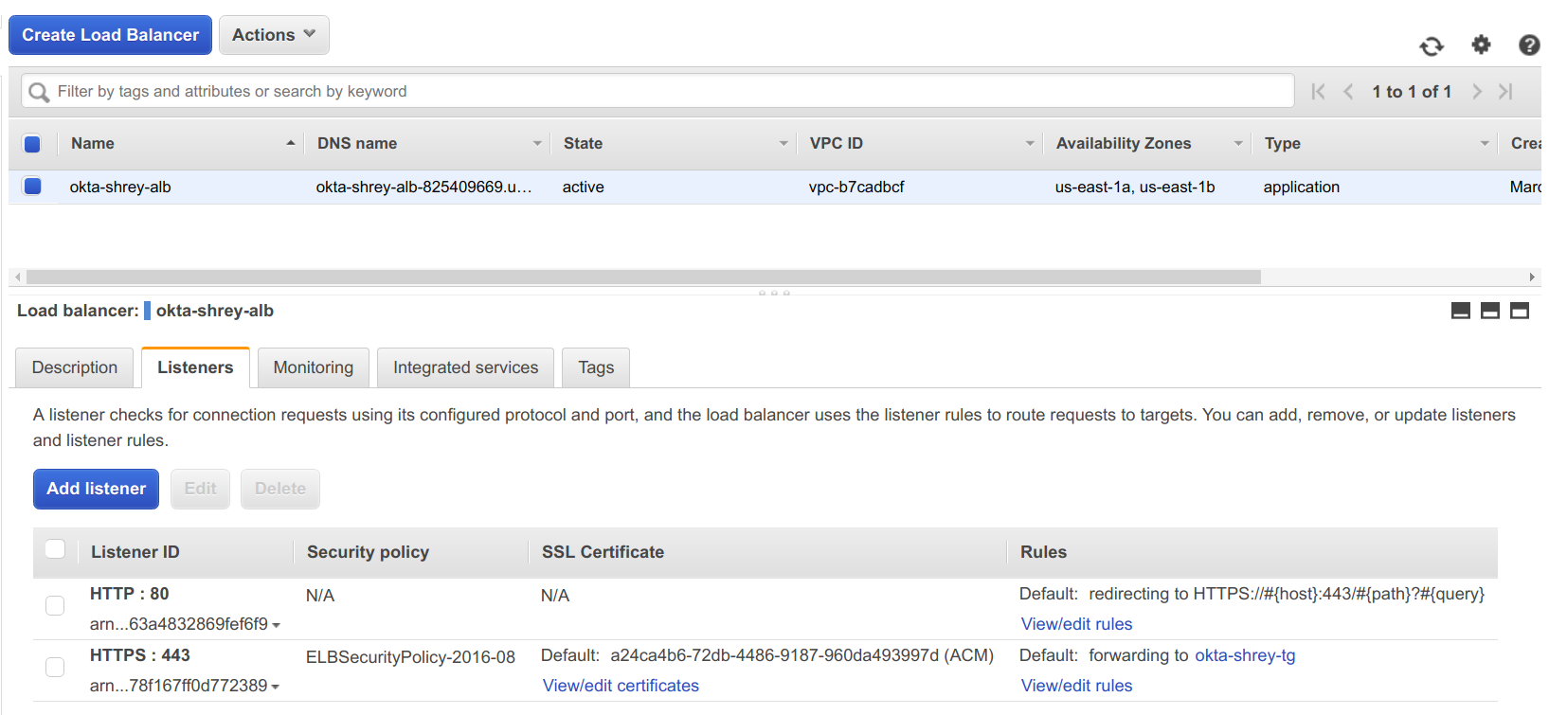This screenshot has height=715, width=1549.
Task: Click the horizontal scrollbar left arrow
Action: click(17, 277)
